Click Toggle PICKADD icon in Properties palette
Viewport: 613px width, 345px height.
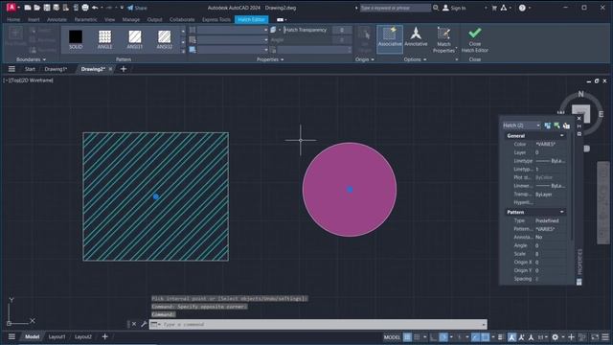[547, 126]
